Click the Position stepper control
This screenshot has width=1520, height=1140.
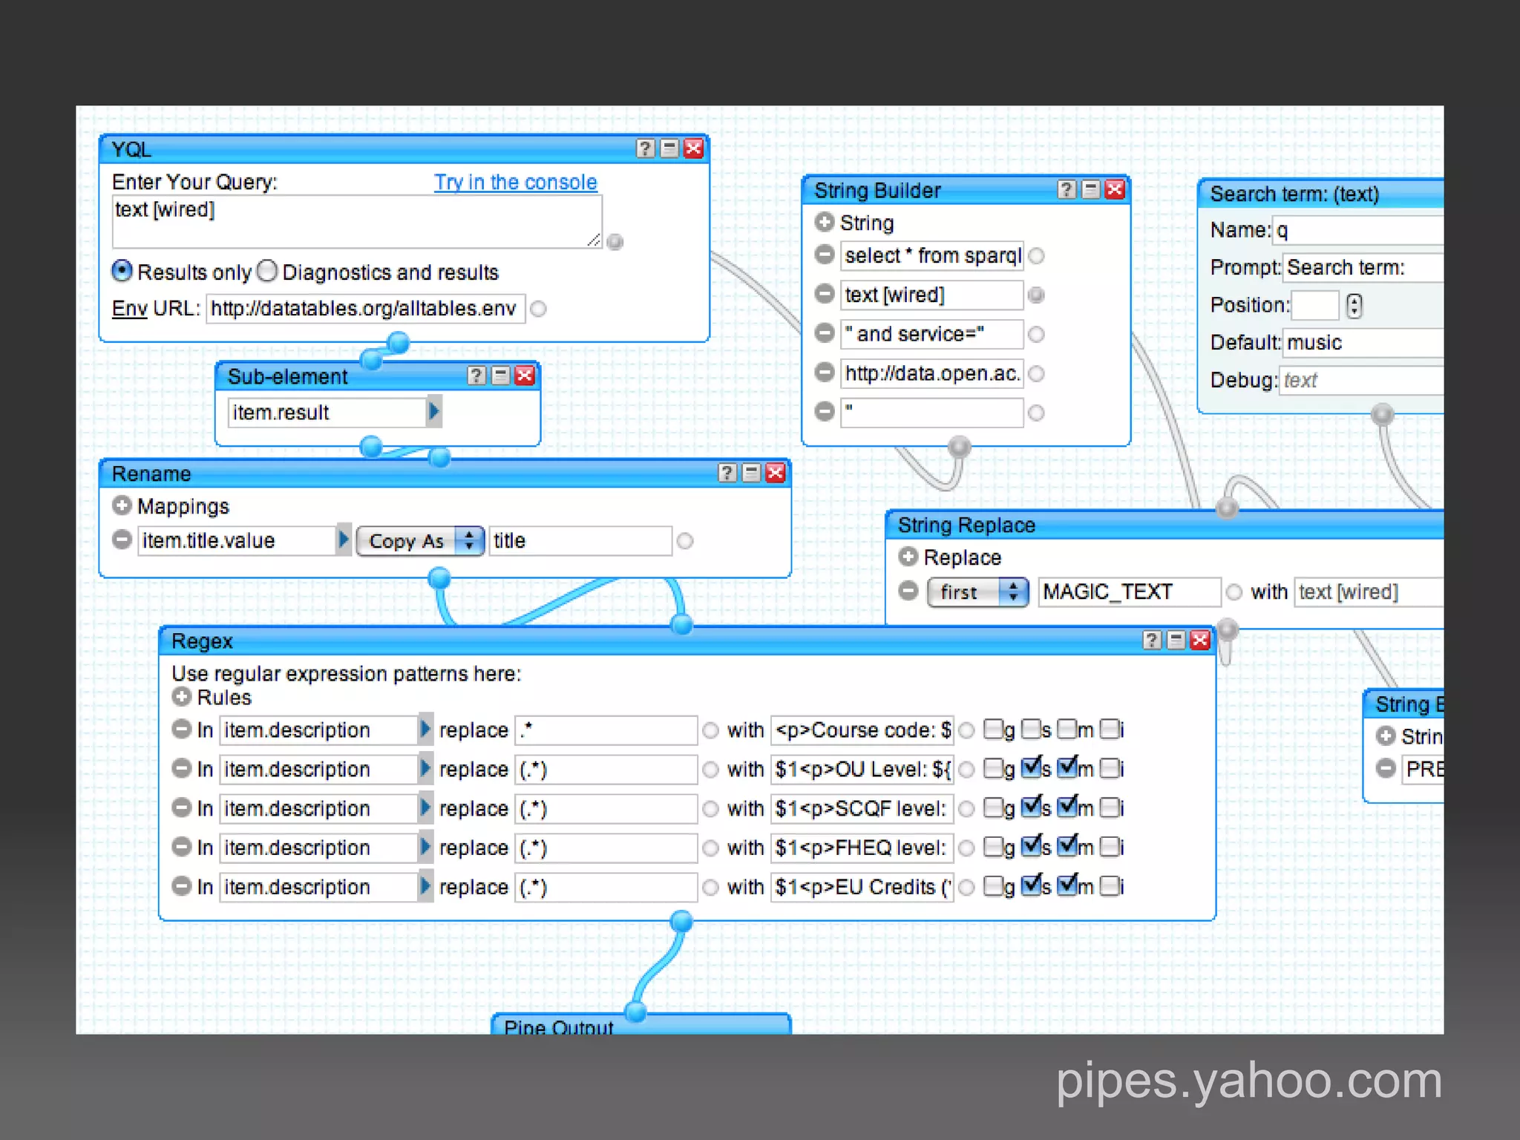click(x=1354, y=305)
